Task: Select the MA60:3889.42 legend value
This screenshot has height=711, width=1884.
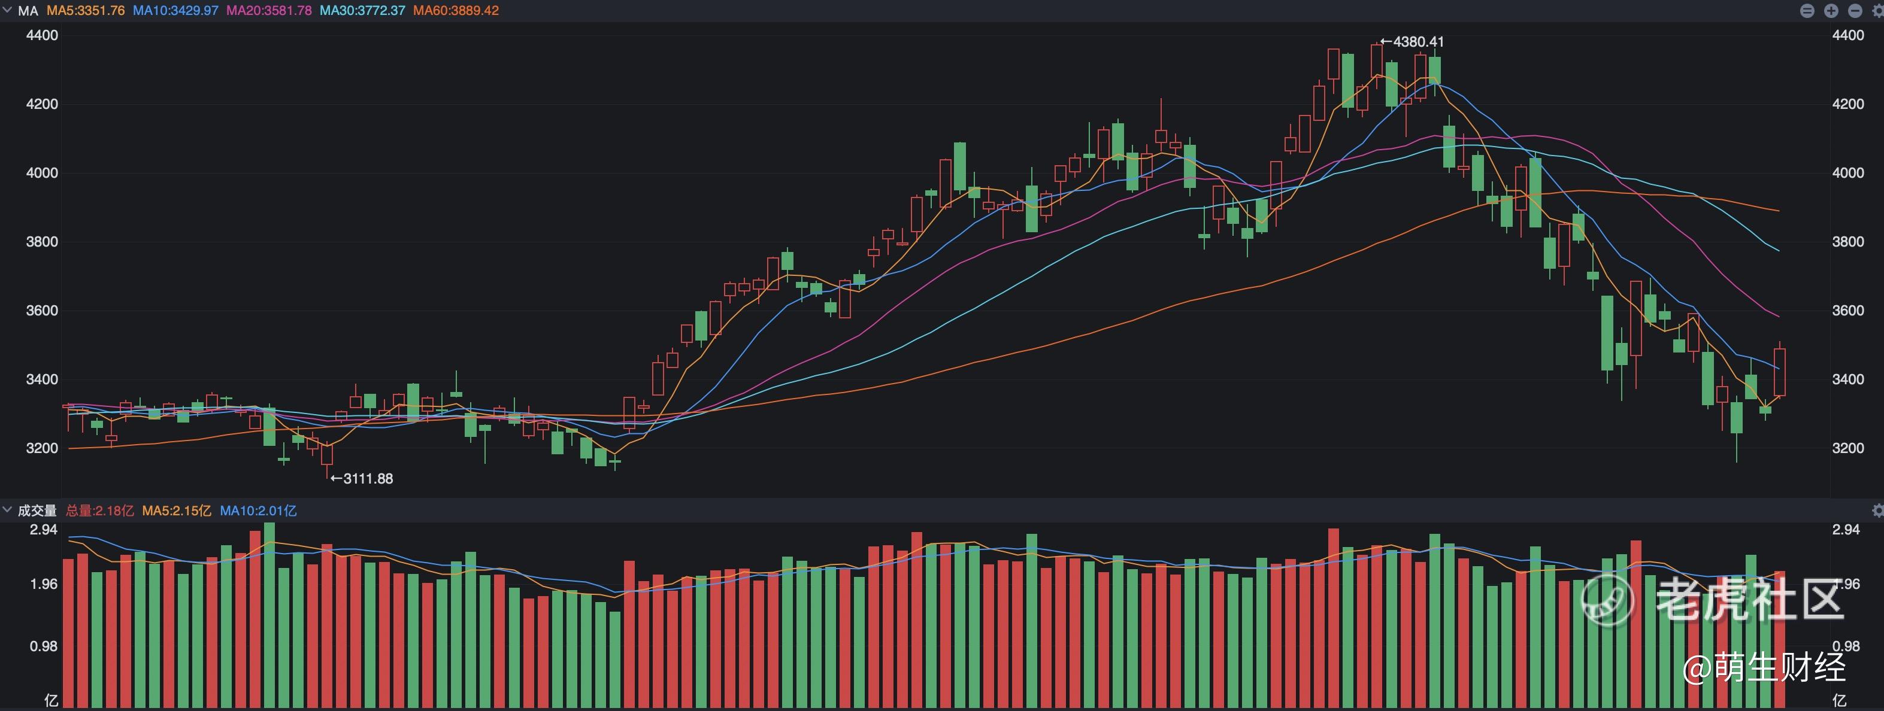Action: tap(456, 11)
